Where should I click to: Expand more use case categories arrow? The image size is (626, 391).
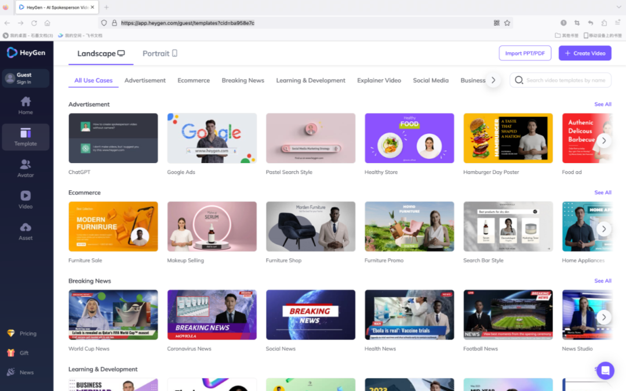pos(493,80)
